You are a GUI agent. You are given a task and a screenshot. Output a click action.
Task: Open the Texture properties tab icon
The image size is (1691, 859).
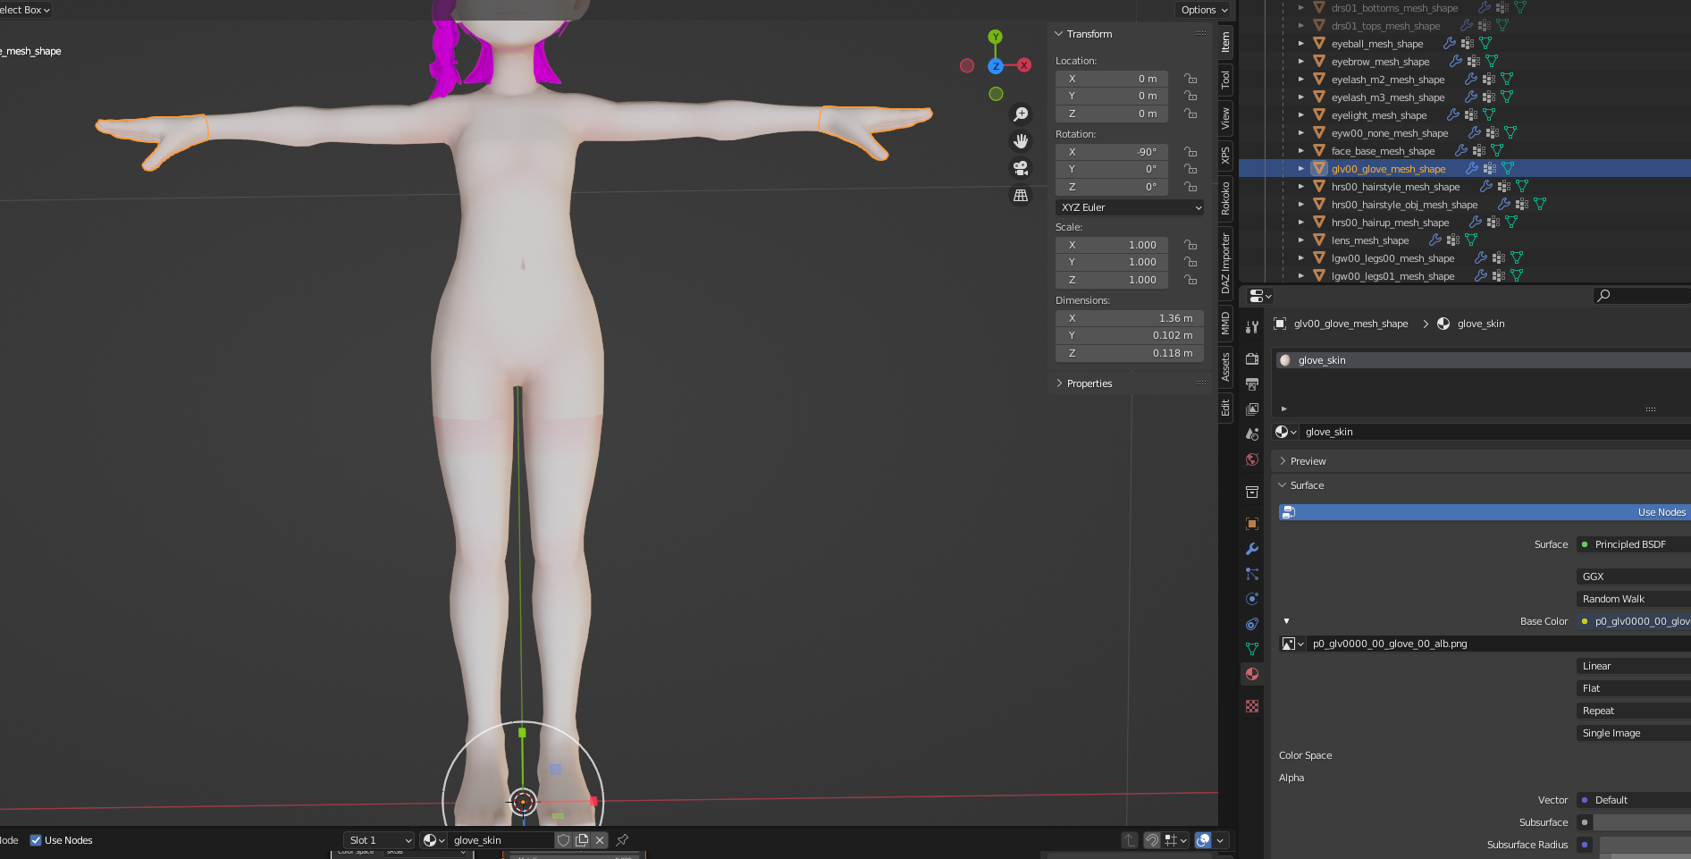[1252, 706]
